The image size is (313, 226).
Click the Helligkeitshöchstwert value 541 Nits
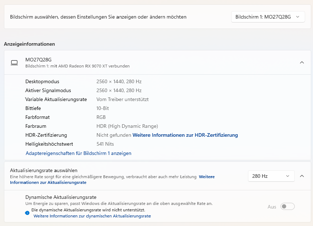pyautogui.click(x=105, y=144)
